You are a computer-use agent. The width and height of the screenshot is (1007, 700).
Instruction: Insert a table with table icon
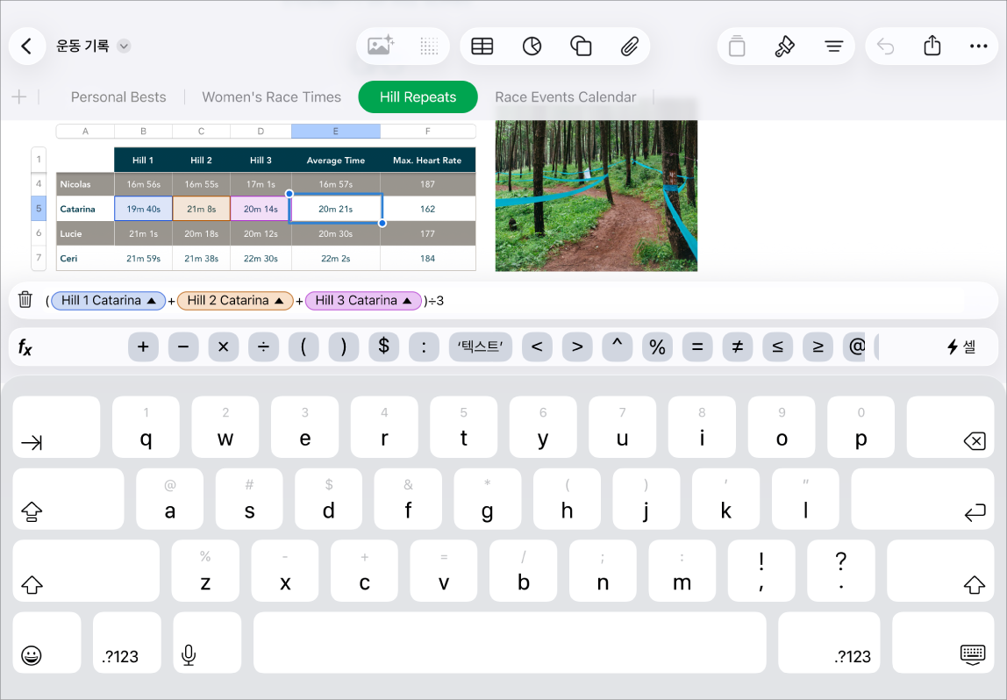(x=482, y=46)
